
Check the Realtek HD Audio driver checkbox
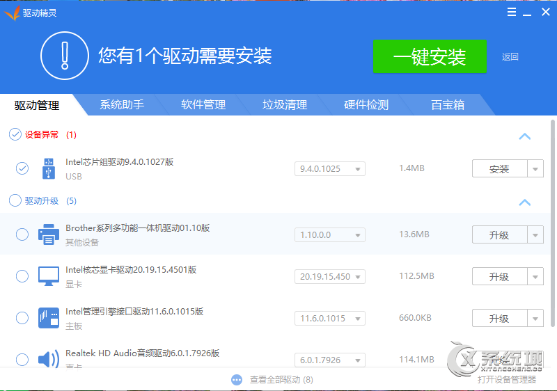[22, 360]
